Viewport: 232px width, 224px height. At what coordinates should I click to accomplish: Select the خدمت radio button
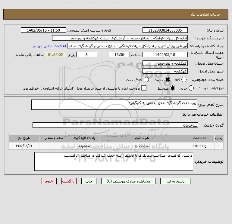pyautogui.click(x=168, y=80)
